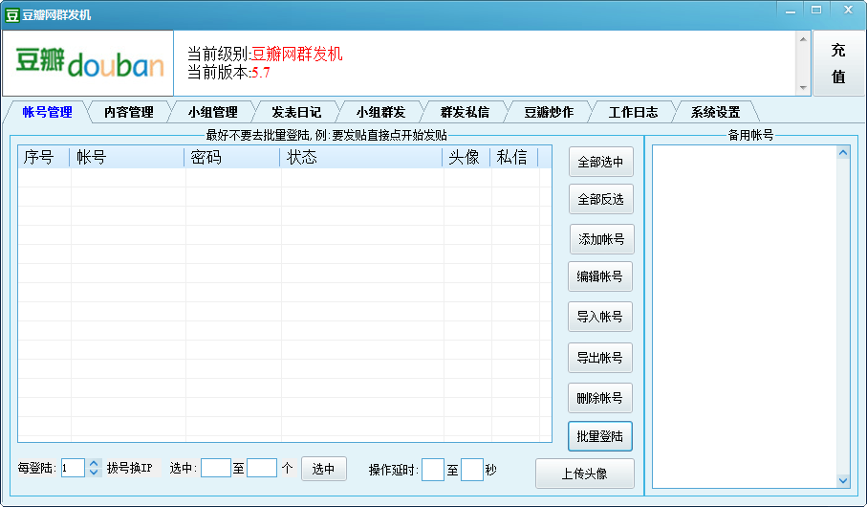This screenshot has width=867, height=507.
Task: Click the Douban app icon in title bar
Action: point(11,15)
